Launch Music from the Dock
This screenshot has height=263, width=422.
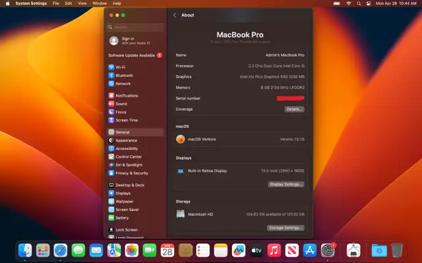(x=274, y=251)
